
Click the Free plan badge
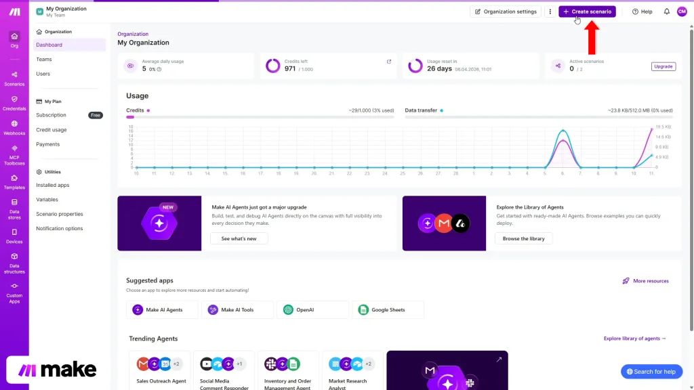pyautogui.click(x=95, y=115)
